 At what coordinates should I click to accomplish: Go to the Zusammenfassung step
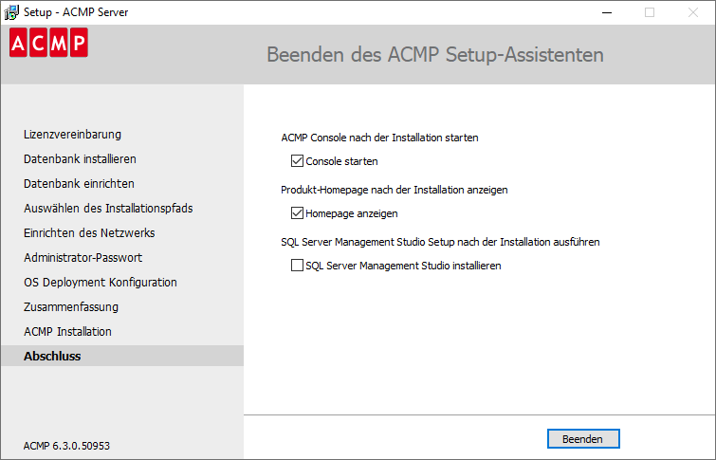click(71, 307)
